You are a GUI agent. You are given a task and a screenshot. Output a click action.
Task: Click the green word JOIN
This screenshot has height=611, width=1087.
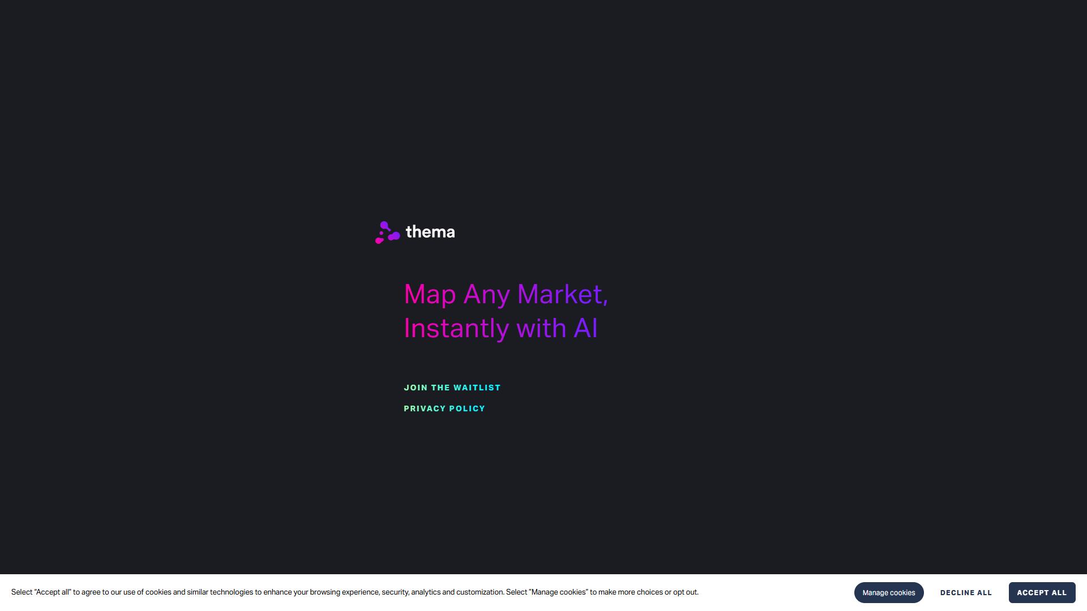point(416,388)
